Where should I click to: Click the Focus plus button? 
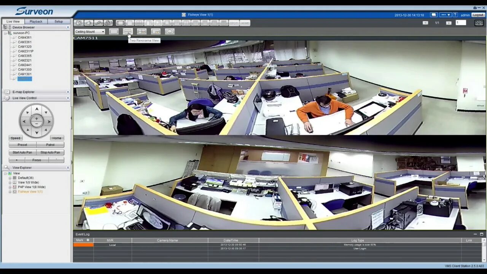click(16, 160)
